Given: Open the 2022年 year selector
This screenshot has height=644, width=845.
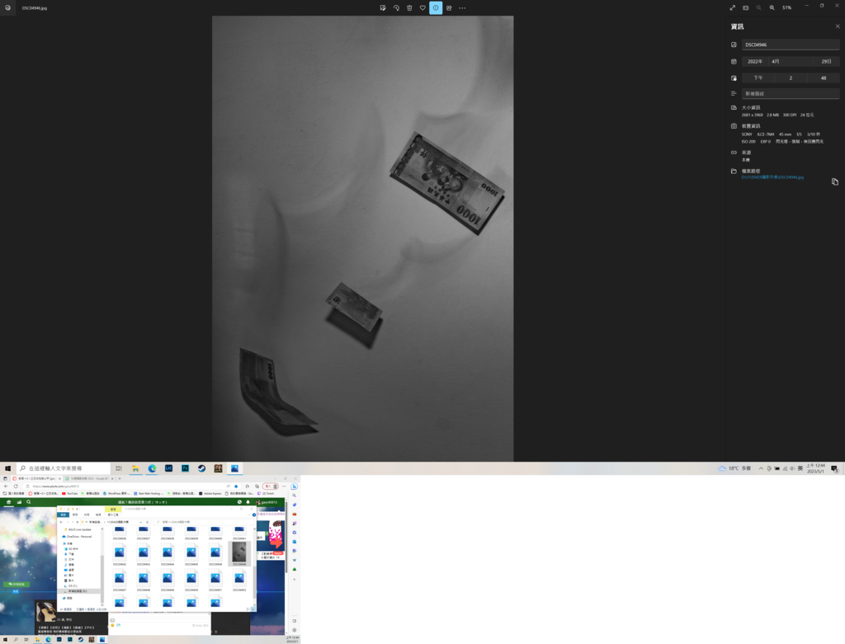Looking at the screenshot, I should coord(754,61).
